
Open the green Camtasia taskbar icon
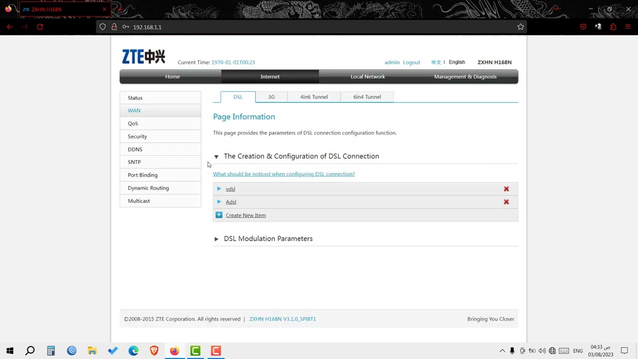[x=195, y=351]
